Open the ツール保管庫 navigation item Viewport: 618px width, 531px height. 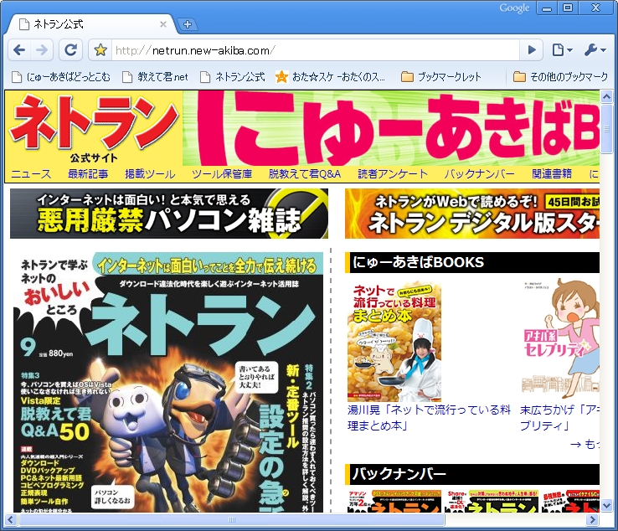222,174
